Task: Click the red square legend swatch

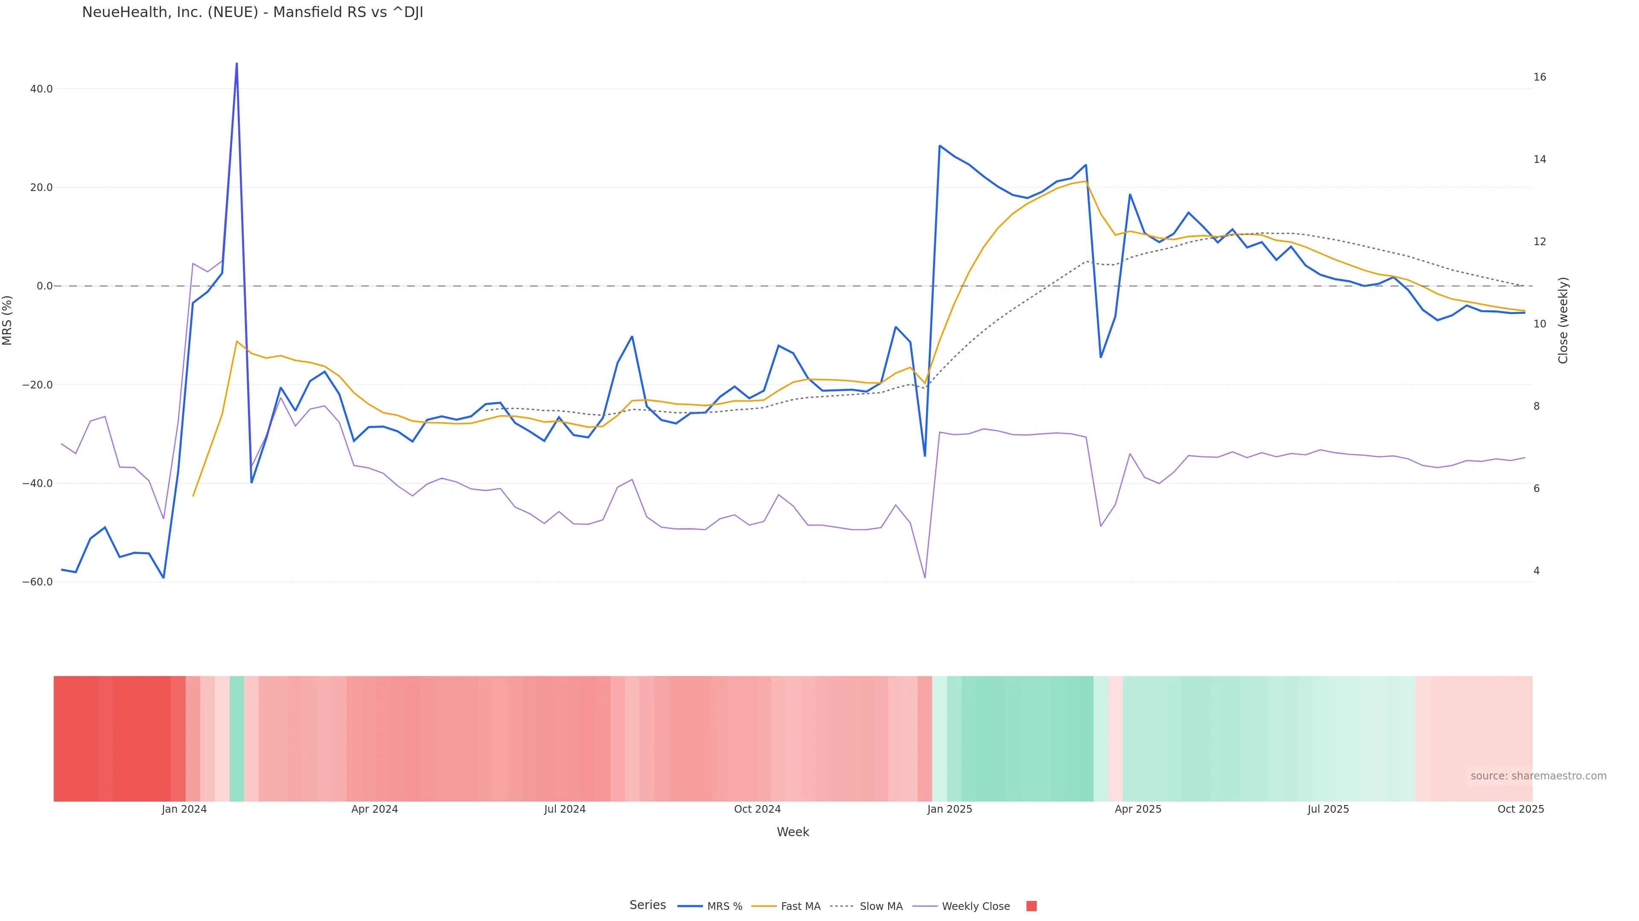Action: (x=1031, y=907)
